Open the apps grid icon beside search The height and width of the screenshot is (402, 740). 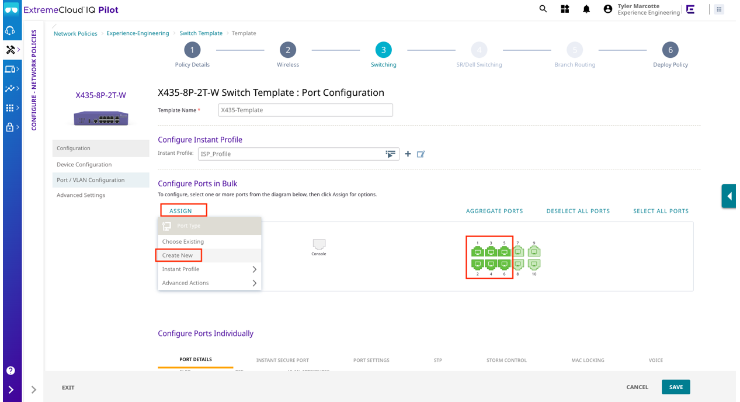564,9
